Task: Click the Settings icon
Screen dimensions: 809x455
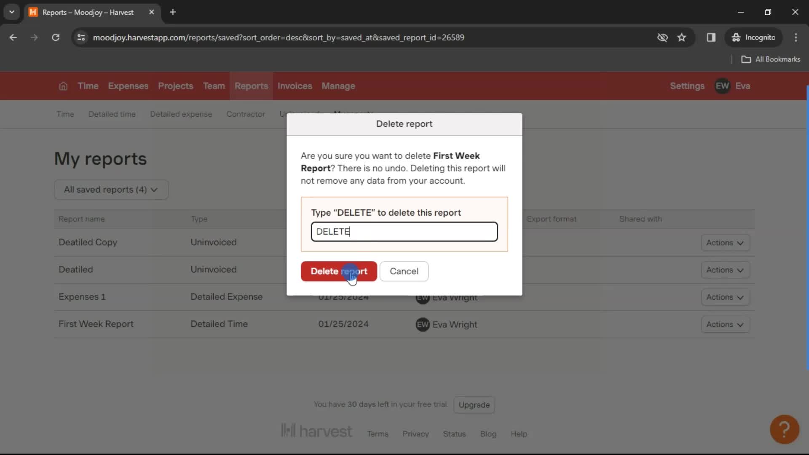Action: pos(687,86)
